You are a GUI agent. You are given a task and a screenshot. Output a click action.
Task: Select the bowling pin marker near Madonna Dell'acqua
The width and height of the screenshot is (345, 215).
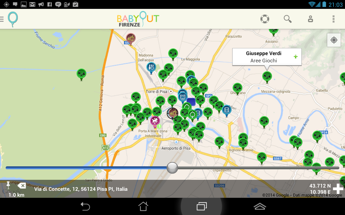[151, 68]
